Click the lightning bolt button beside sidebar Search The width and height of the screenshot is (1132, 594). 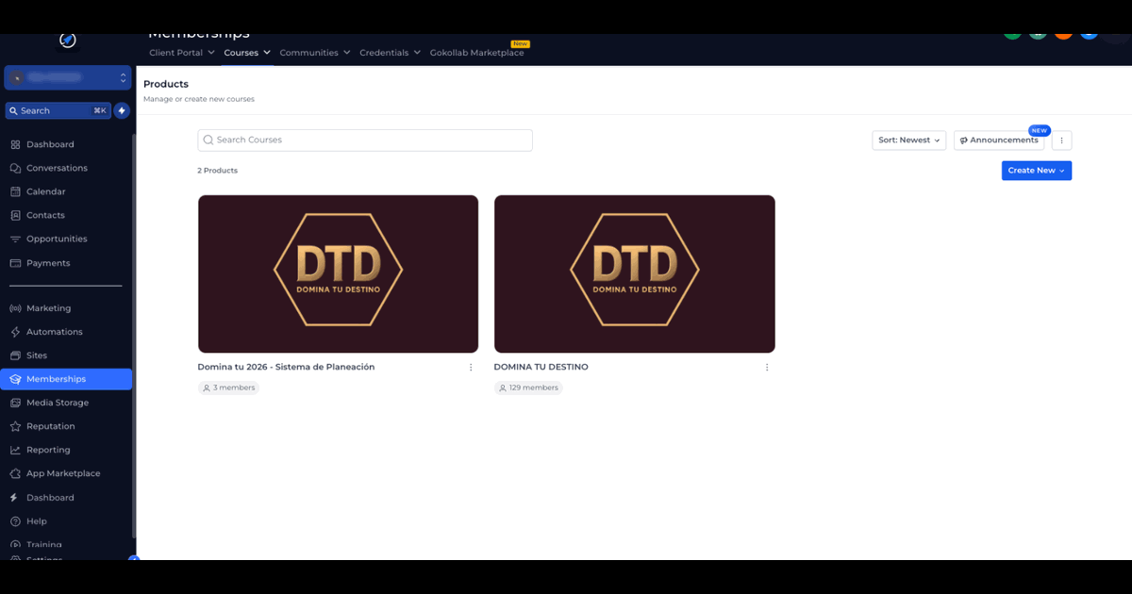pos(122,110)
